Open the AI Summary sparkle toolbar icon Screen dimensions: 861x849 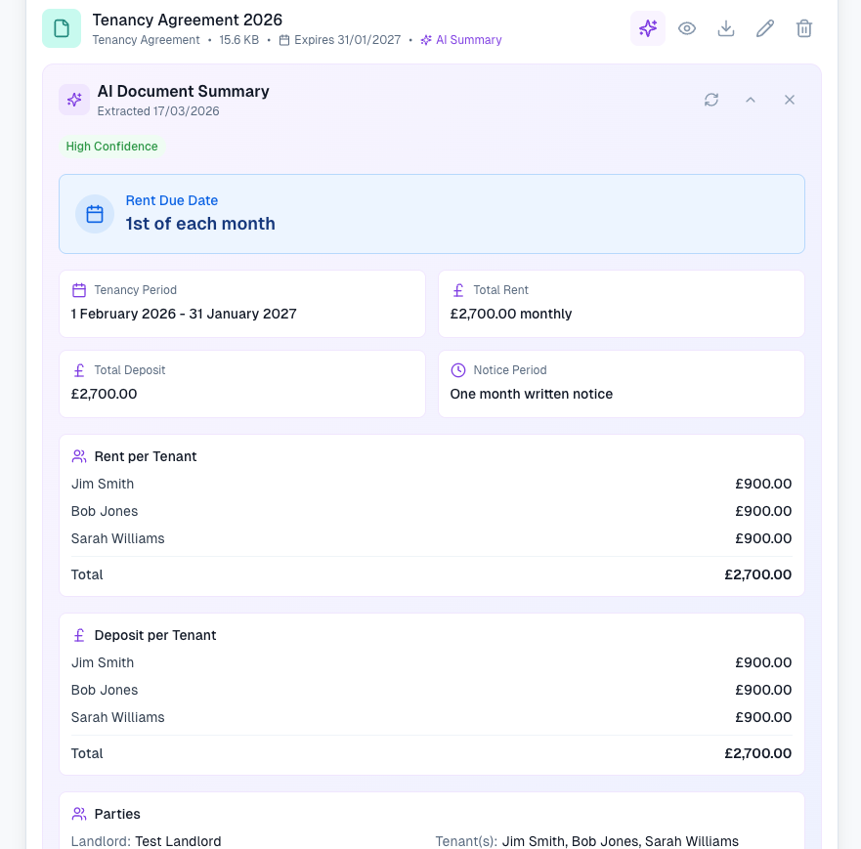click(x=647, y=28)
